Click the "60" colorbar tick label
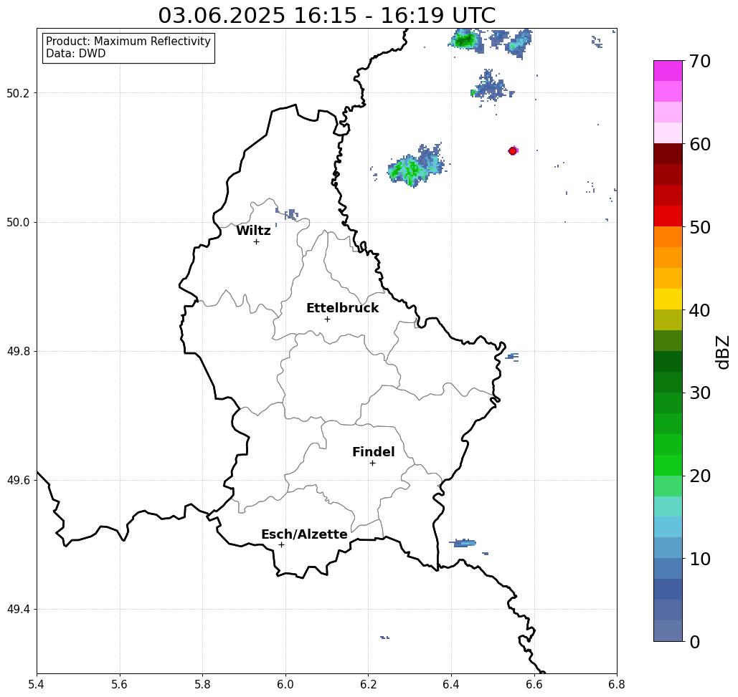Screen dimensions: 738x697 (699, 144)
